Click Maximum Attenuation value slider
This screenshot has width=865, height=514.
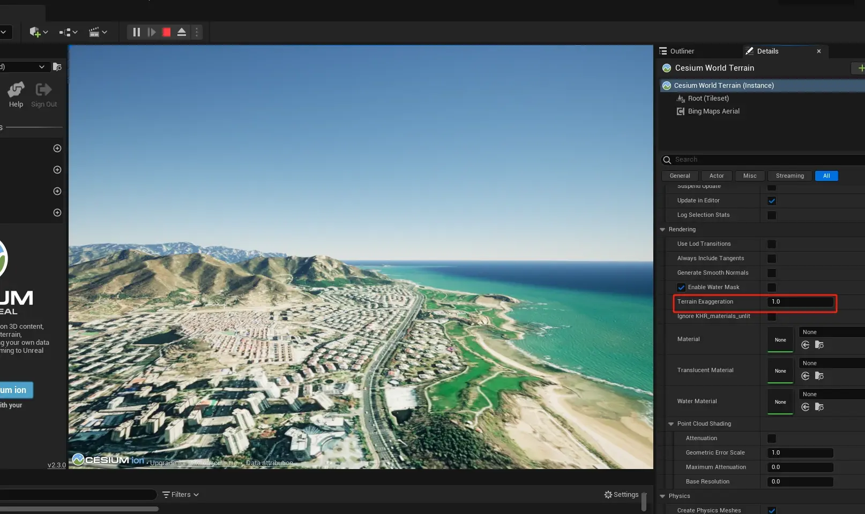pos(801,467)
